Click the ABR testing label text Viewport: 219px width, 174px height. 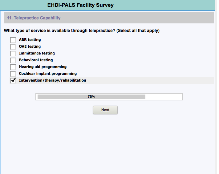click(x=30, y=40)
